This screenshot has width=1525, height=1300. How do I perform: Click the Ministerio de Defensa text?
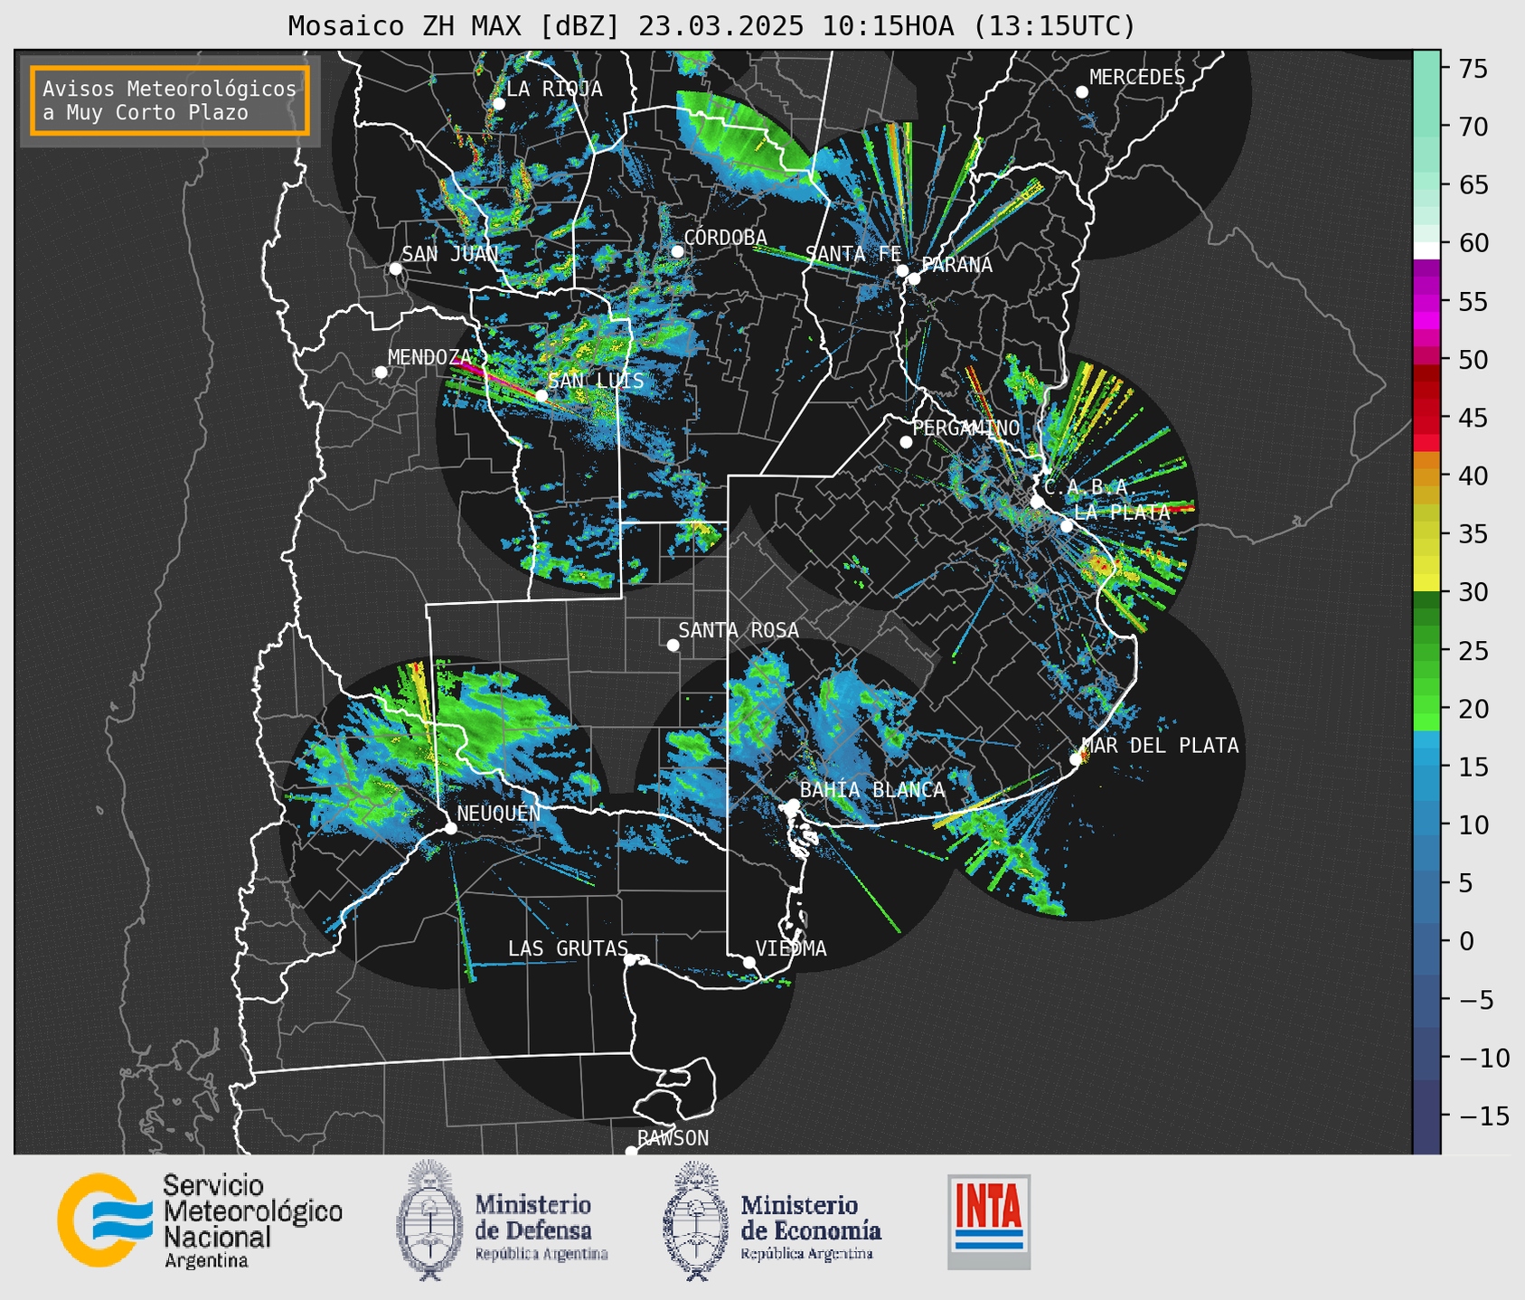click(x=541, y=1227)
